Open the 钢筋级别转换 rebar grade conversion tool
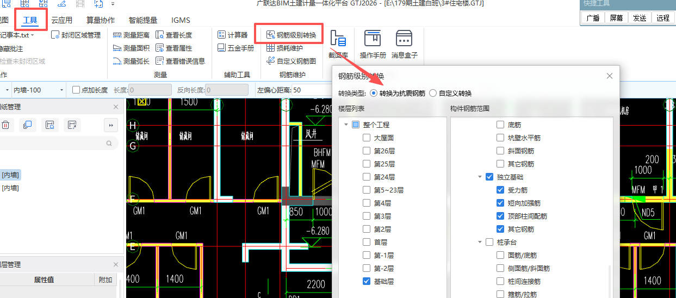 (292, 35)
